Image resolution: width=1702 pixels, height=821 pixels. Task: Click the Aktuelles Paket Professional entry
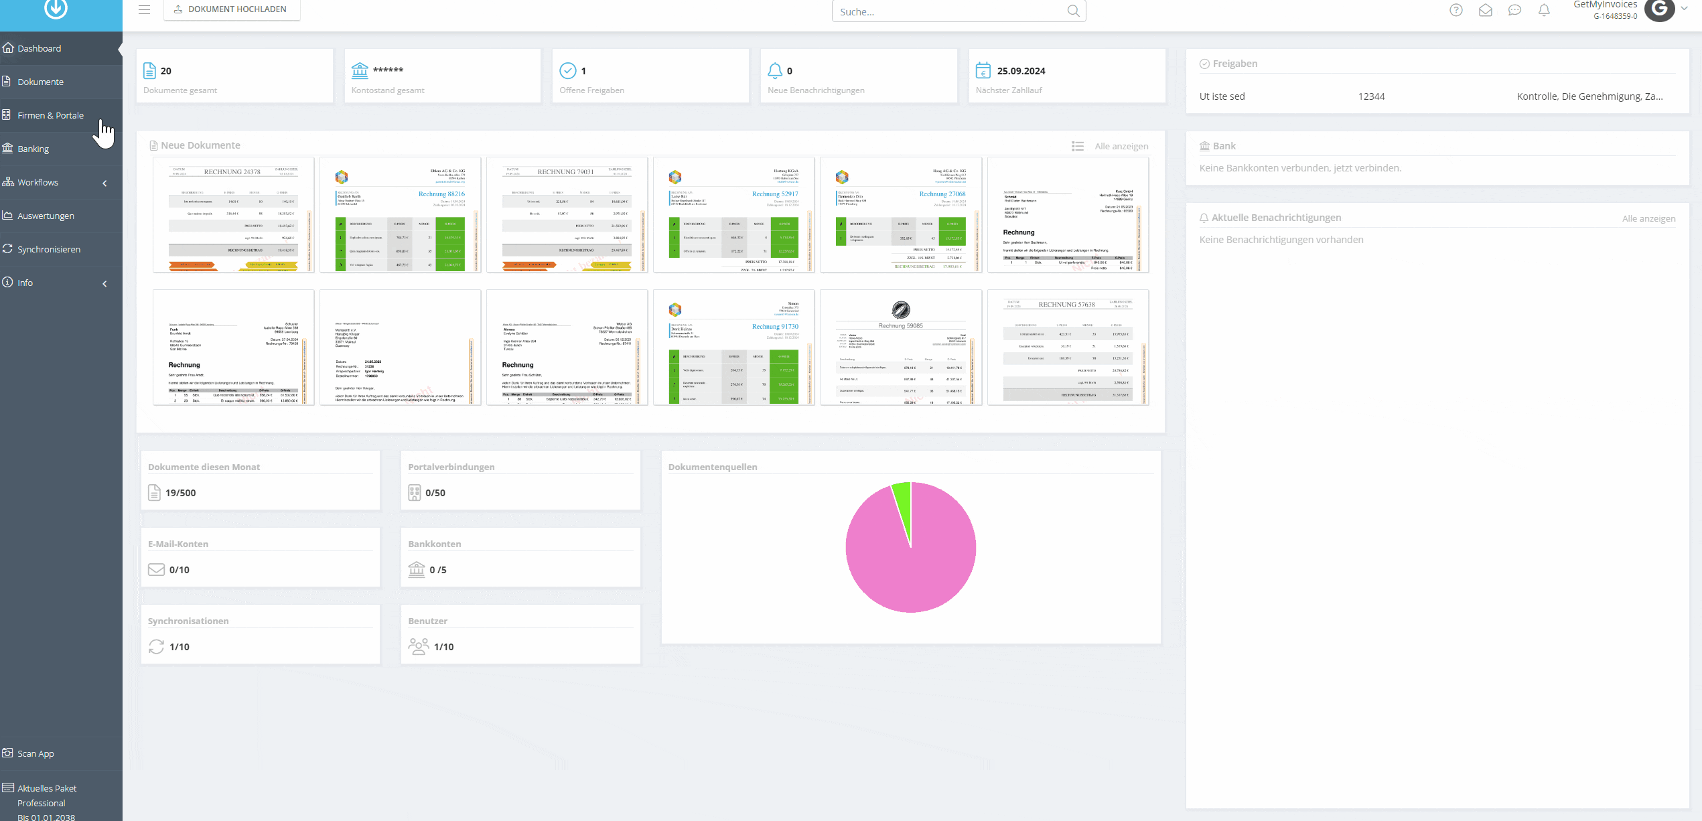(61, 802)
